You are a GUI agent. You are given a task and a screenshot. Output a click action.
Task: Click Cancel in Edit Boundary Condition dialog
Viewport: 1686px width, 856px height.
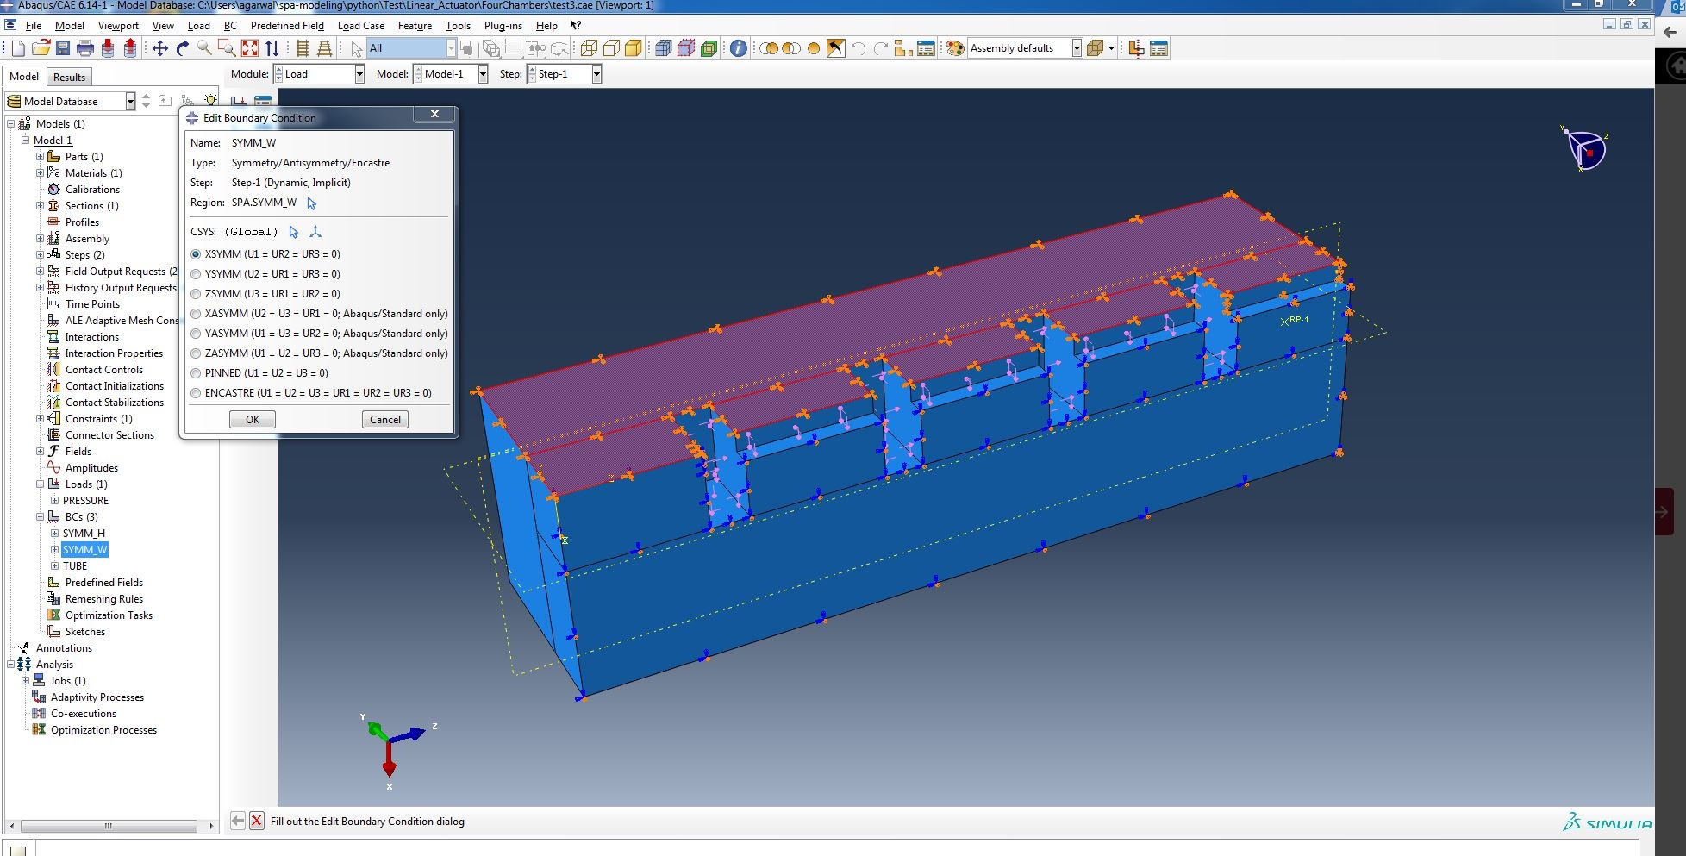[x=385, y=420]
